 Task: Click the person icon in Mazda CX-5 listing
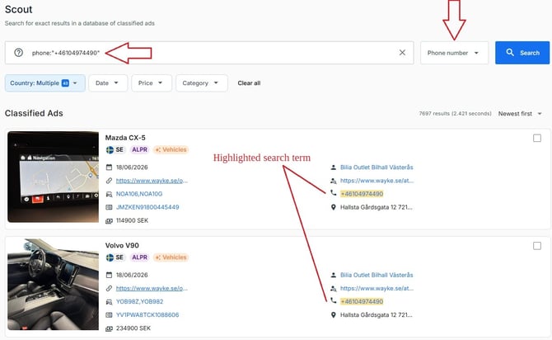click(x=334, y=168)
